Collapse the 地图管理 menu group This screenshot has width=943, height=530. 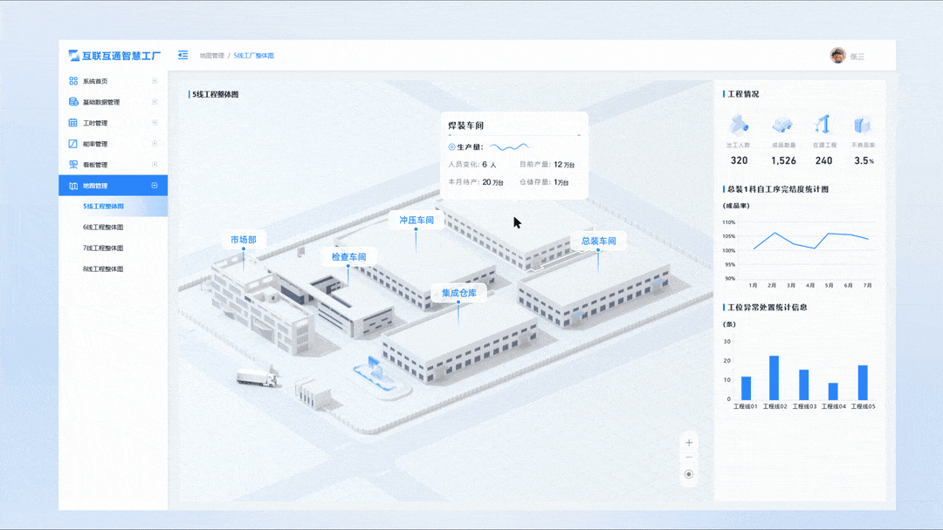[155, 186]
